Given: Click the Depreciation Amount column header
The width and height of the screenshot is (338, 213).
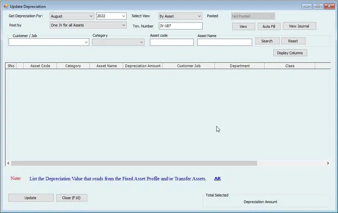Looking at the screenshot, I should coord(143,66).
